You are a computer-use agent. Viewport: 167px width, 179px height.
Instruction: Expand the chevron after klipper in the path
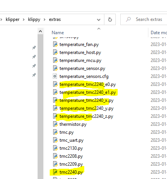pos(24,20)
